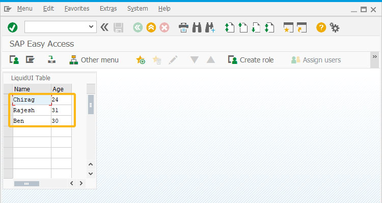Click the Assign users button
382x203 pixels.
tap(316, 60)
